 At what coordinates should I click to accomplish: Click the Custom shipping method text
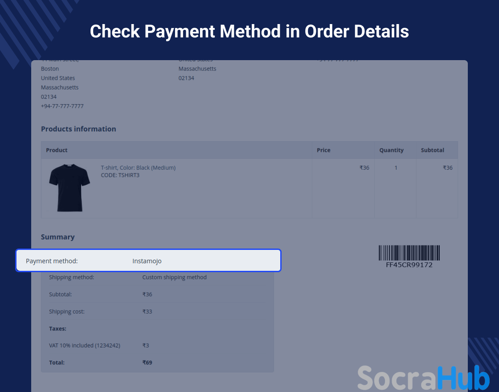tap(174, 277)
